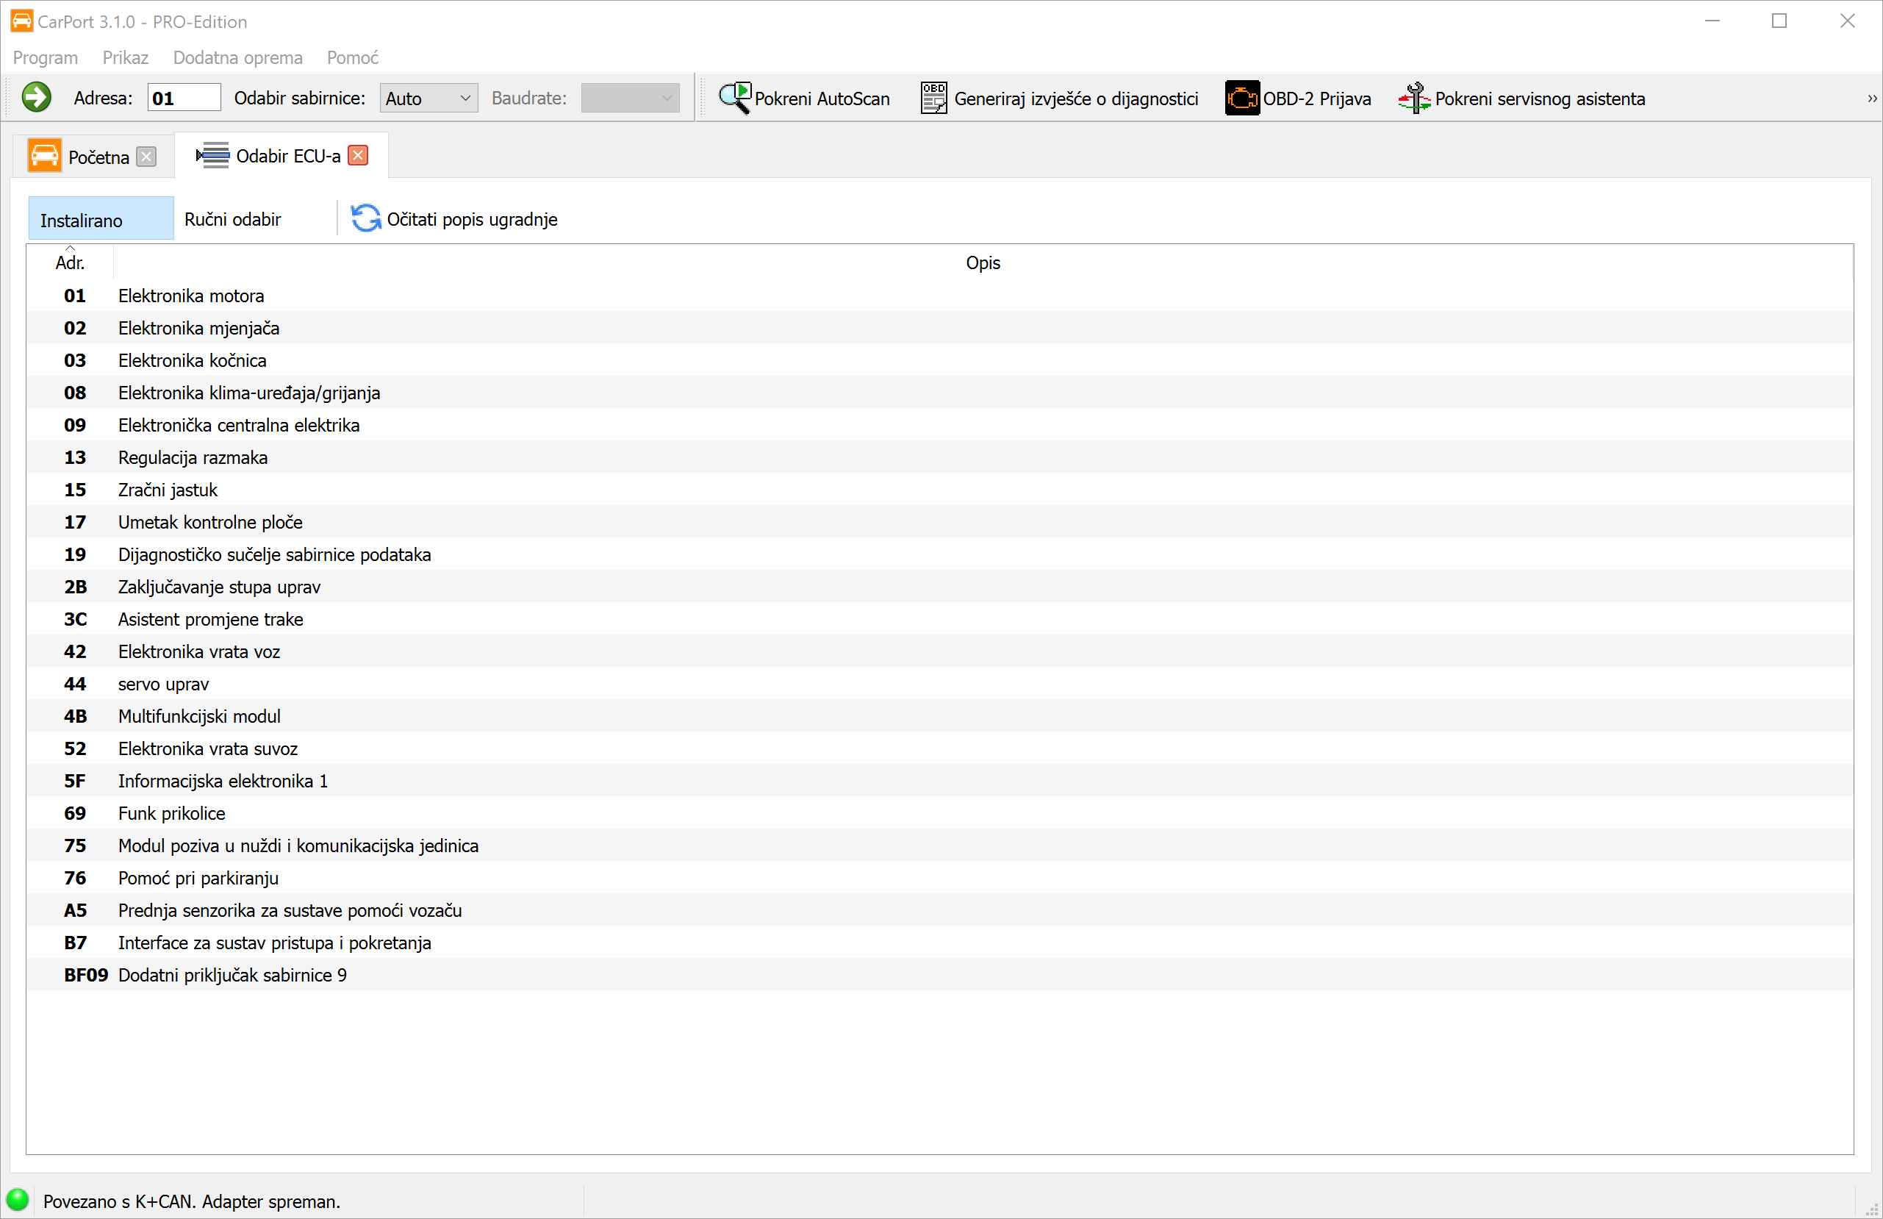The height and width of the screenshot is (1219, 1883).
Task: Expand toolbar overflow chevron
Action: [x=1872, y=99]
